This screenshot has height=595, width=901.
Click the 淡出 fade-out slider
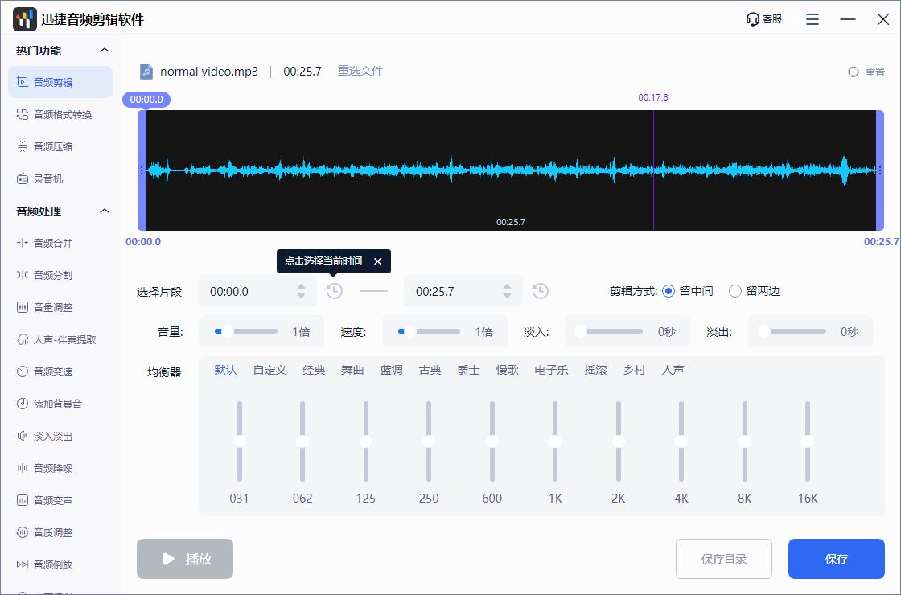pyautogui.click(x=792, y=331)
